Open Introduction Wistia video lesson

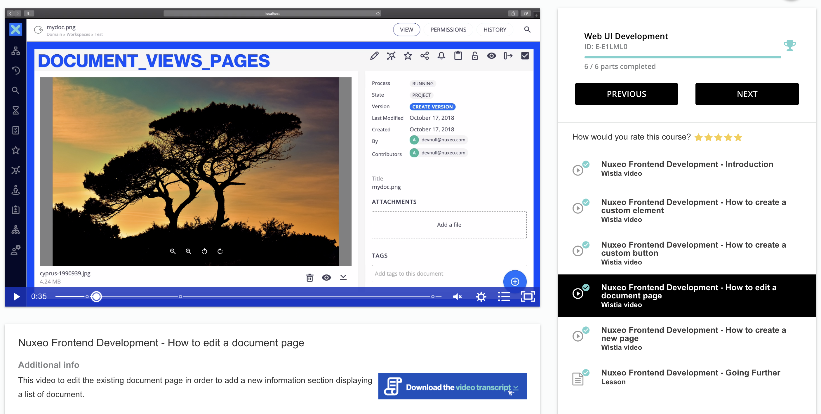687,168
